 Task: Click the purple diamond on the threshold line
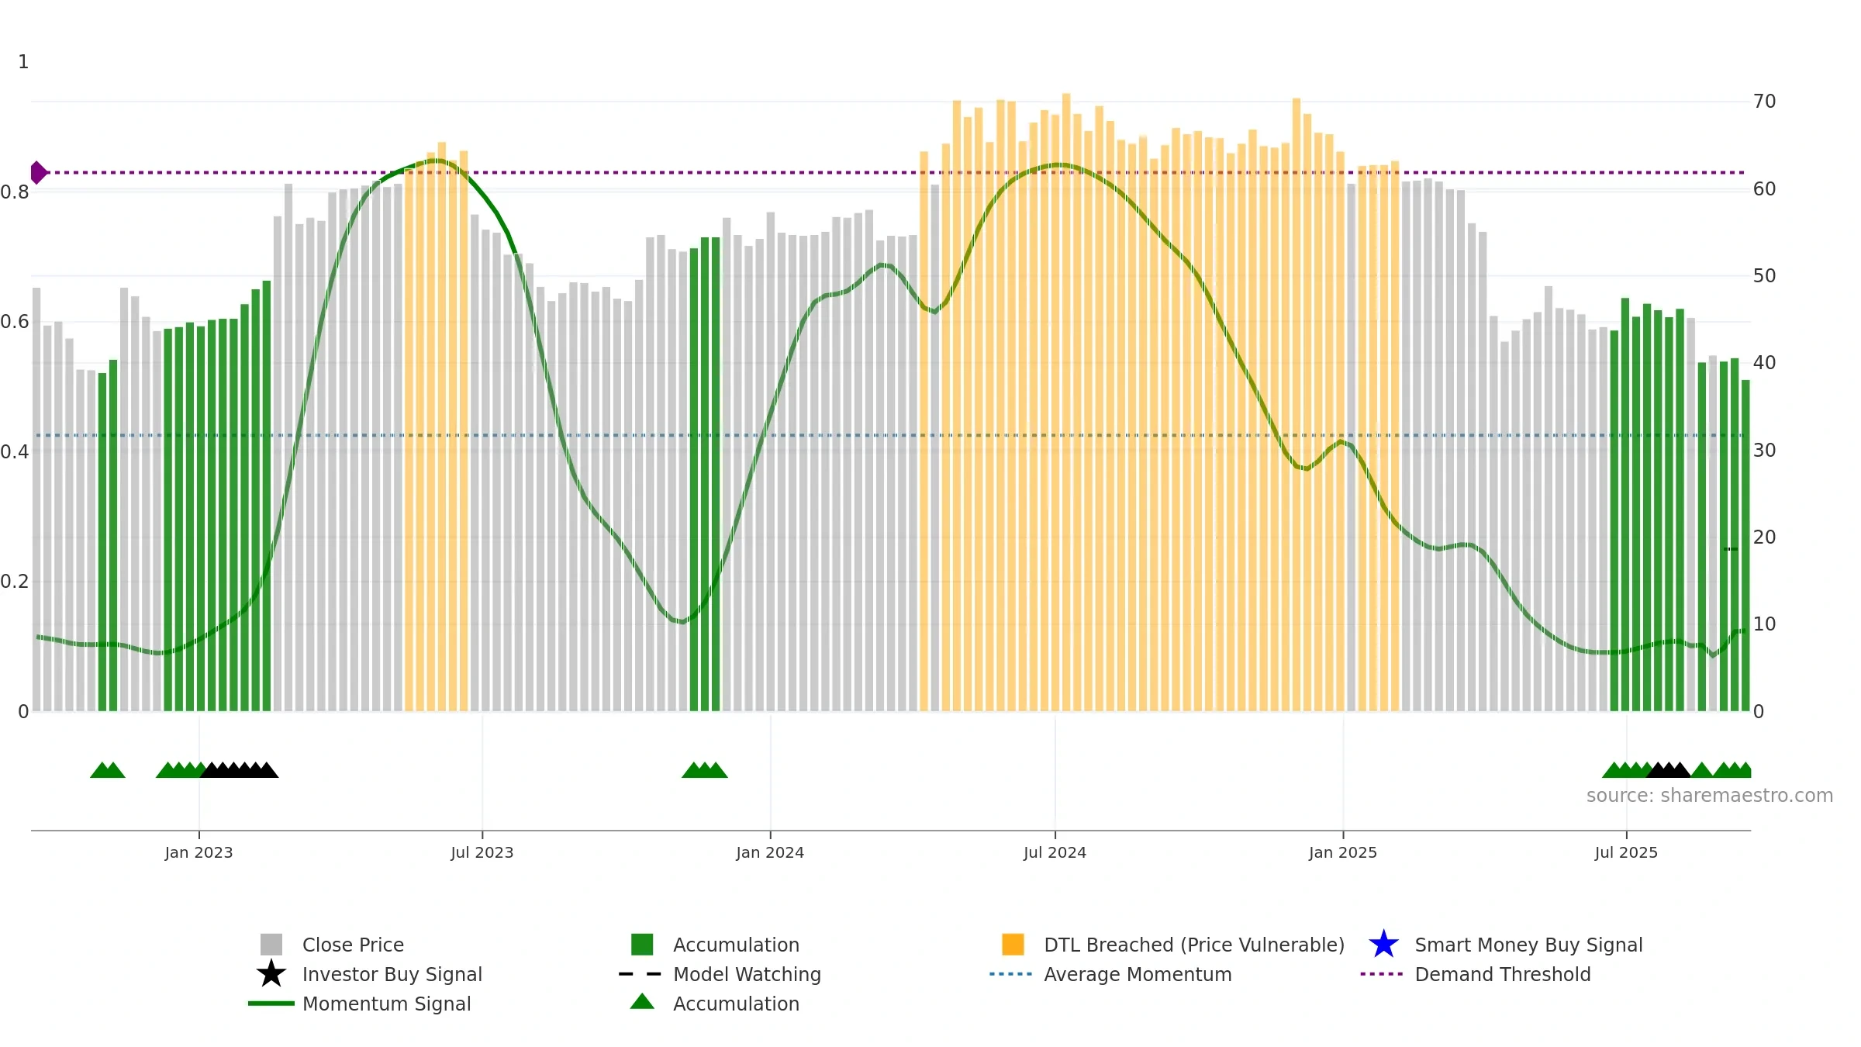coord(38,172)
